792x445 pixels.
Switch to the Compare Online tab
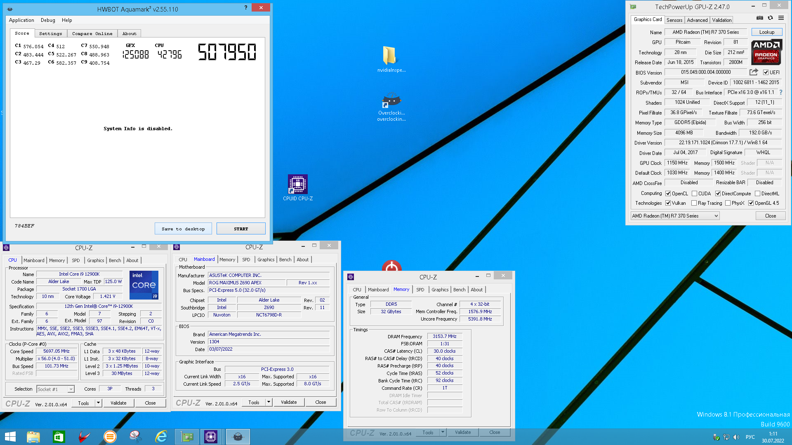(92, 34)
